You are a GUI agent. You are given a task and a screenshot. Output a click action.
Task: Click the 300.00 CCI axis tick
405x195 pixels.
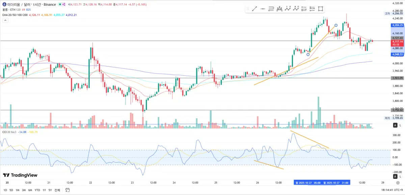coord(396,135)
